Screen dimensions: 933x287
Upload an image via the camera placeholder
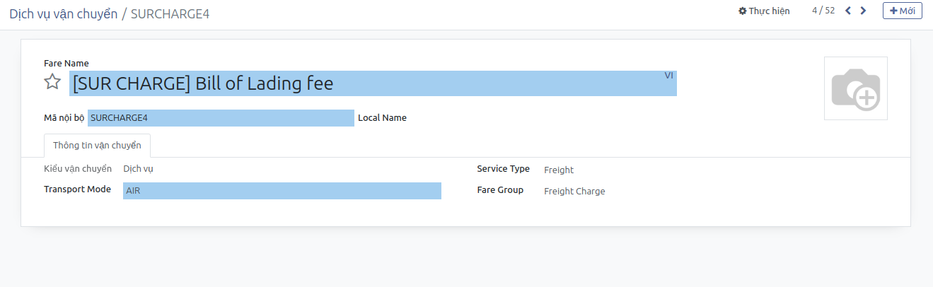coord(855,88)
